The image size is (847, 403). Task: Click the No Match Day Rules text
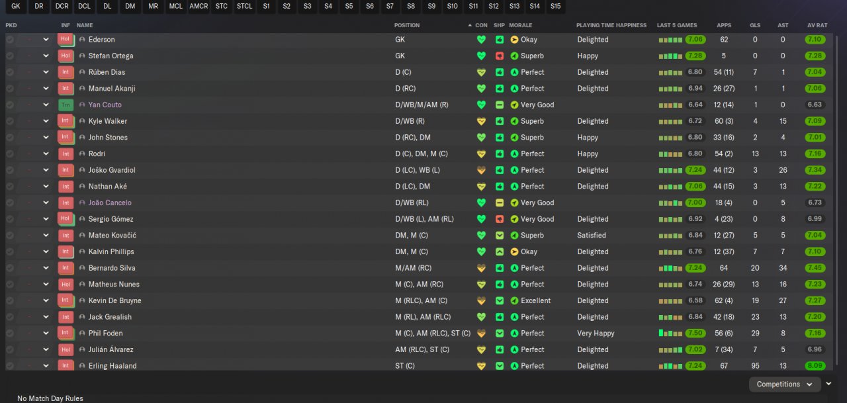coord(50,398)
